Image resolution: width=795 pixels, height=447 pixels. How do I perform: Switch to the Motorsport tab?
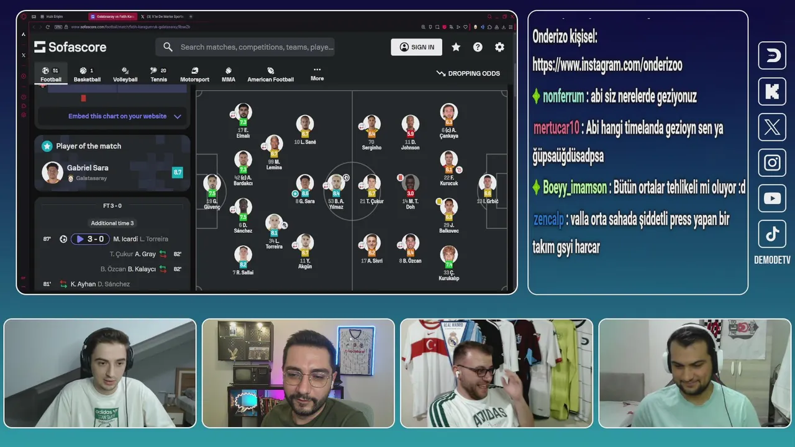(x=194, y=74)
